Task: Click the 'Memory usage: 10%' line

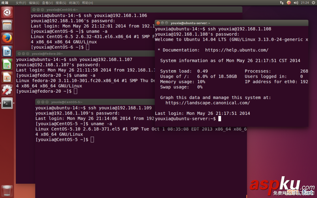Action: click(183, 82)
